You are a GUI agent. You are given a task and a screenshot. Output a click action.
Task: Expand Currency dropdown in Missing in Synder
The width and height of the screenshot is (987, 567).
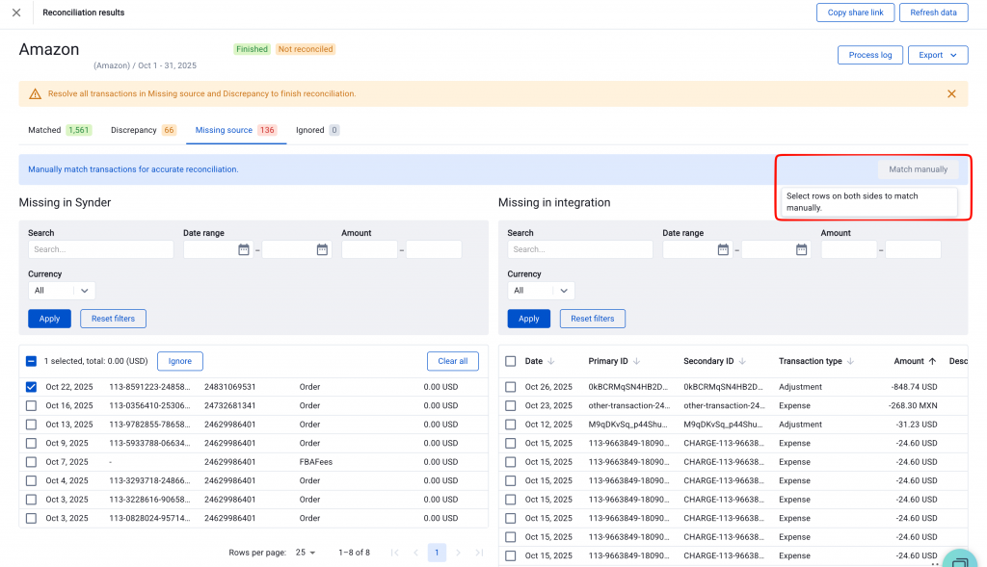click(x=61, y=291)
